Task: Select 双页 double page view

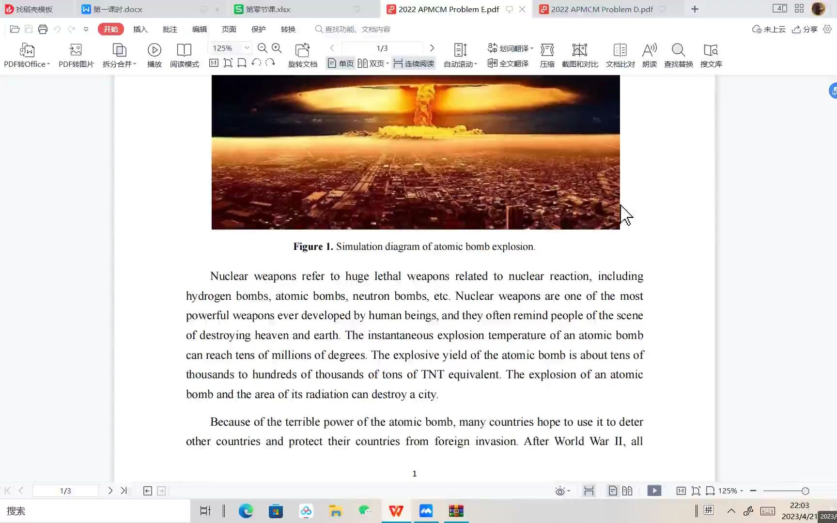Action: (x=371, y=63)
